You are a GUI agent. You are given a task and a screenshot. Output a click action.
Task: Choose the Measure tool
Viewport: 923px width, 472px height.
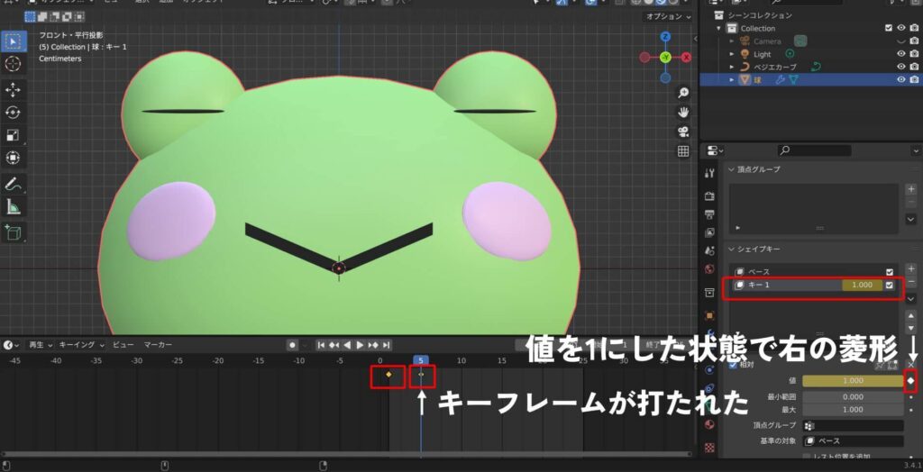coord(14,207)
